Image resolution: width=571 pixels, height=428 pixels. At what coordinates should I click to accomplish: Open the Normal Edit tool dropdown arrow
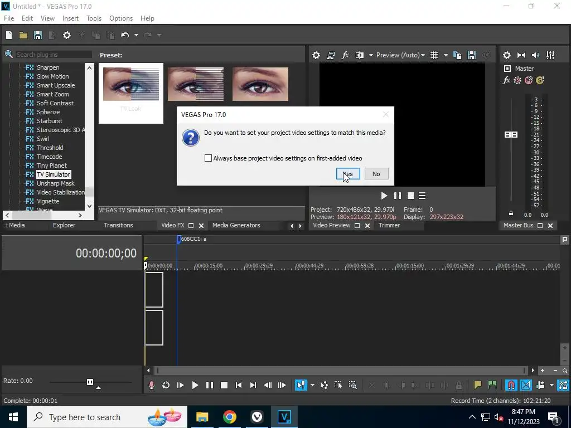pyautogui.click(x=312, y=385)
